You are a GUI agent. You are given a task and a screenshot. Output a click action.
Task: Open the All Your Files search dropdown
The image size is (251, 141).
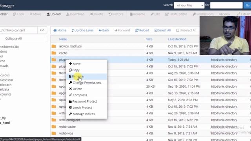[189, 5]
